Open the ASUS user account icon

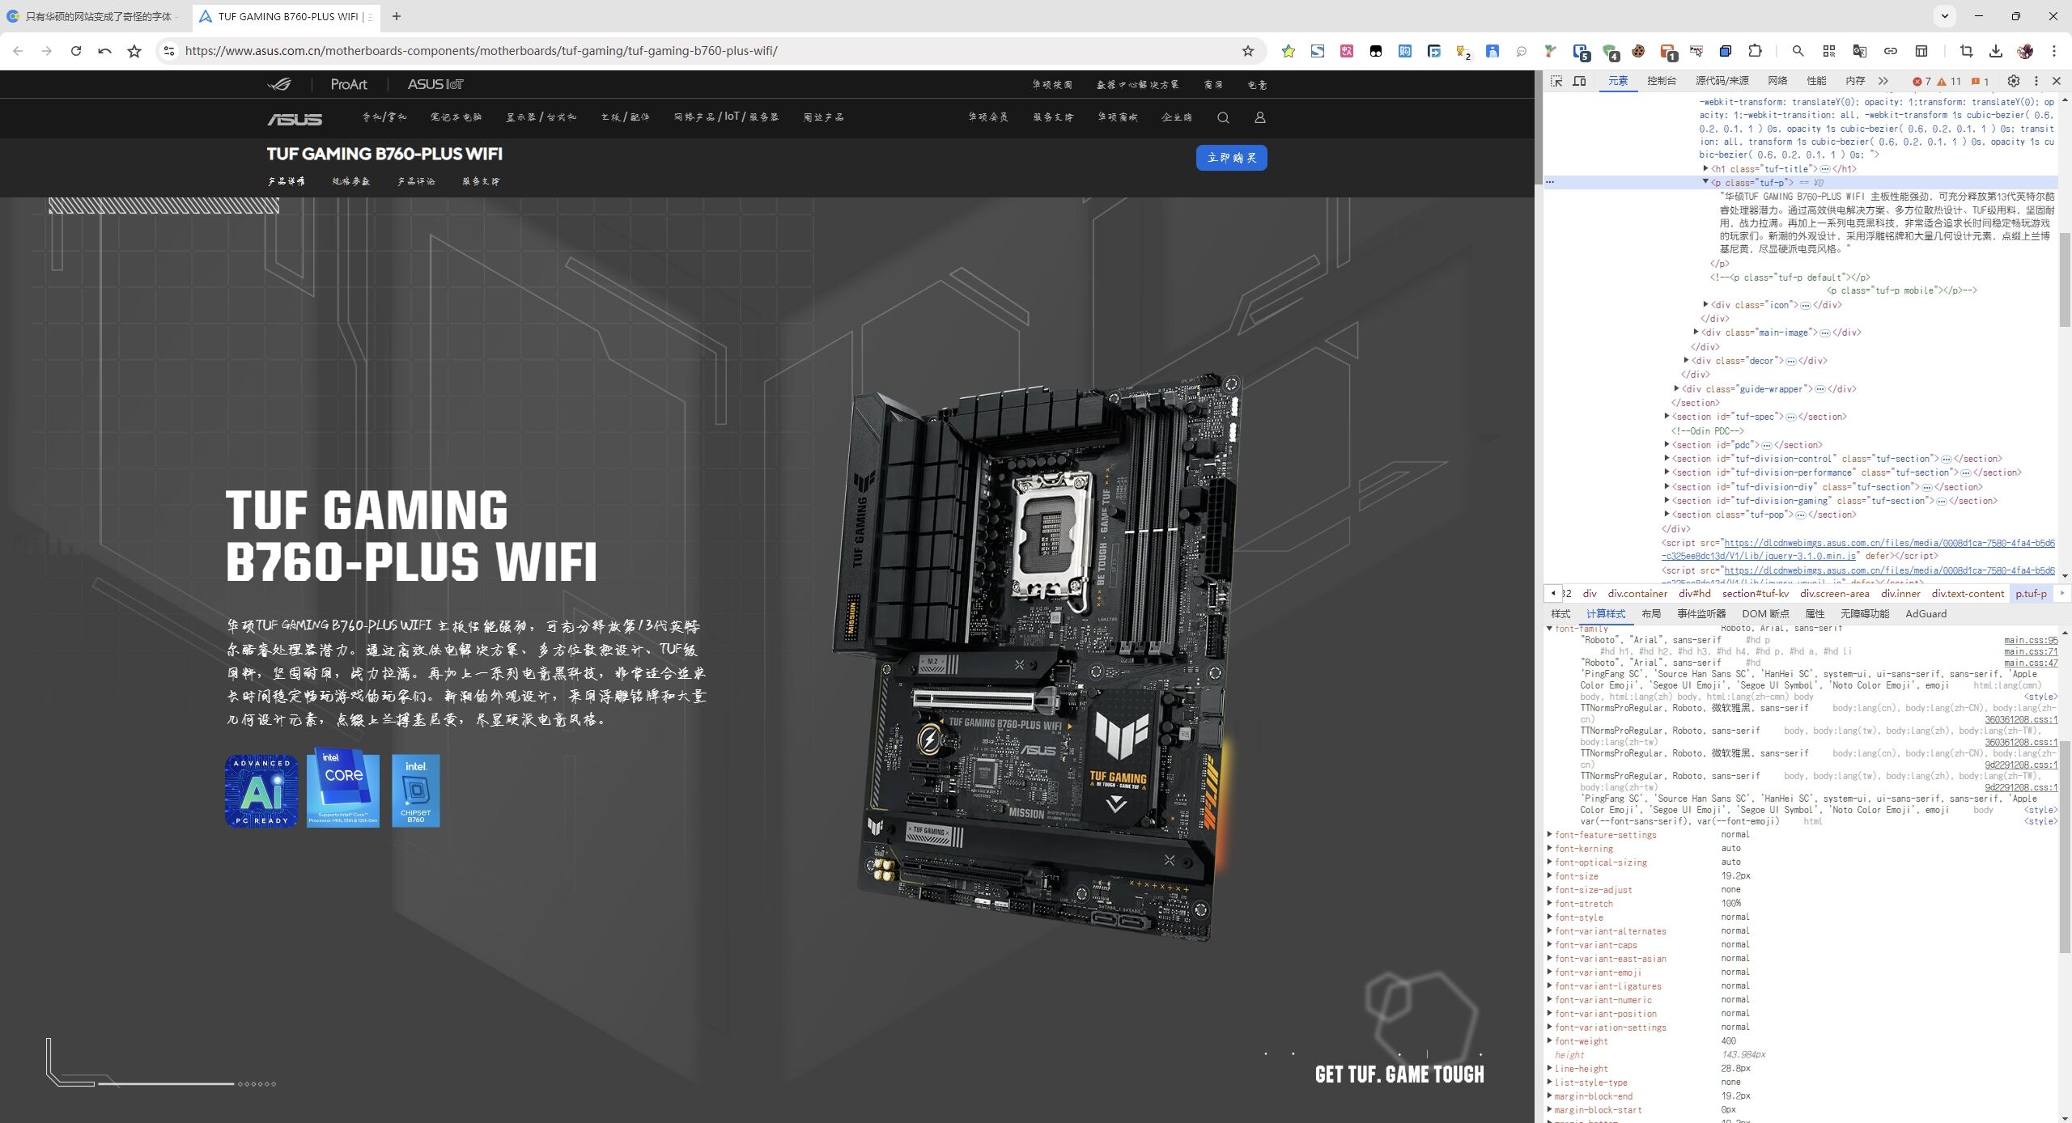(x=1259, y=118)
